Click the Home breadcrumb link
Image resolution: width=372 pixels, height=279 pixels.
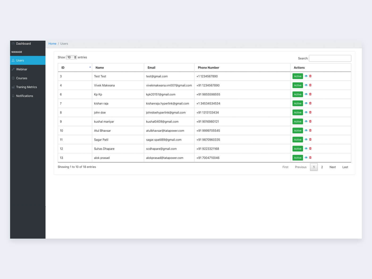pyautogui.click(x=52, y=44)
